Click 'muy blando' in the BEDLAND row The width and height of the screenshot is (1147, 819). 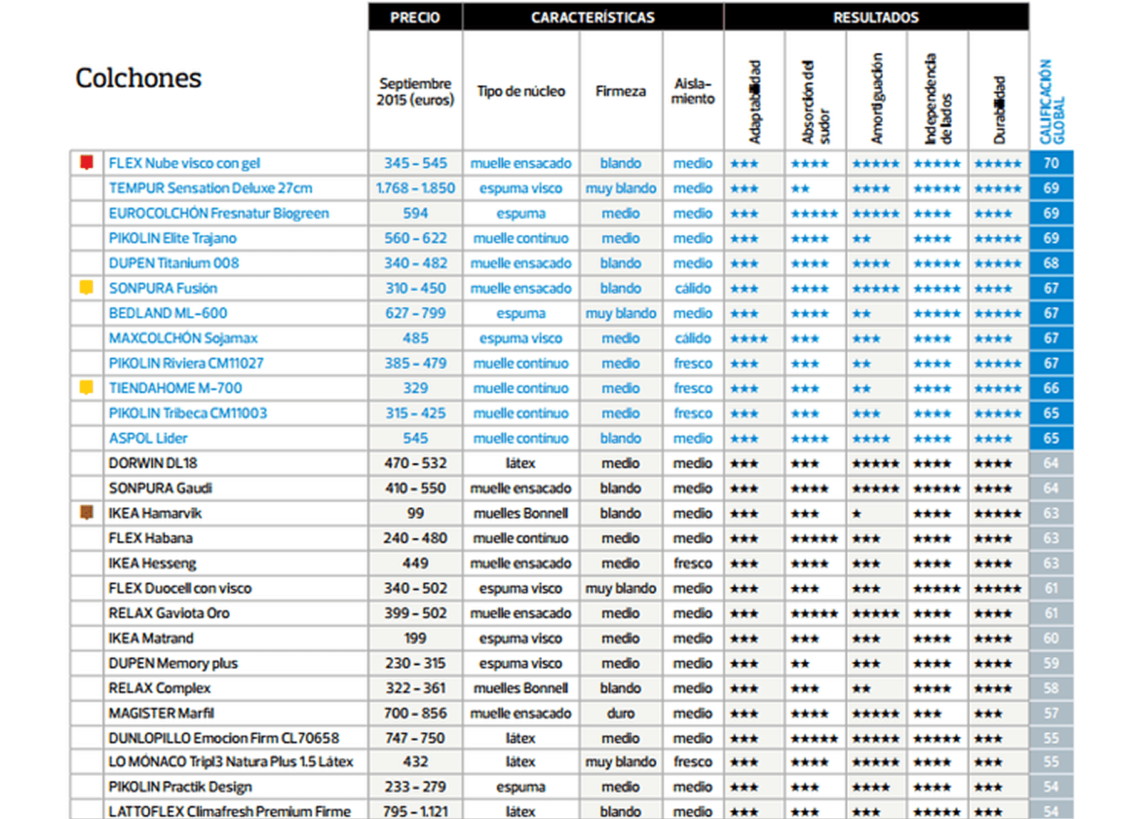pyautogui.click(x=620, y=313)
